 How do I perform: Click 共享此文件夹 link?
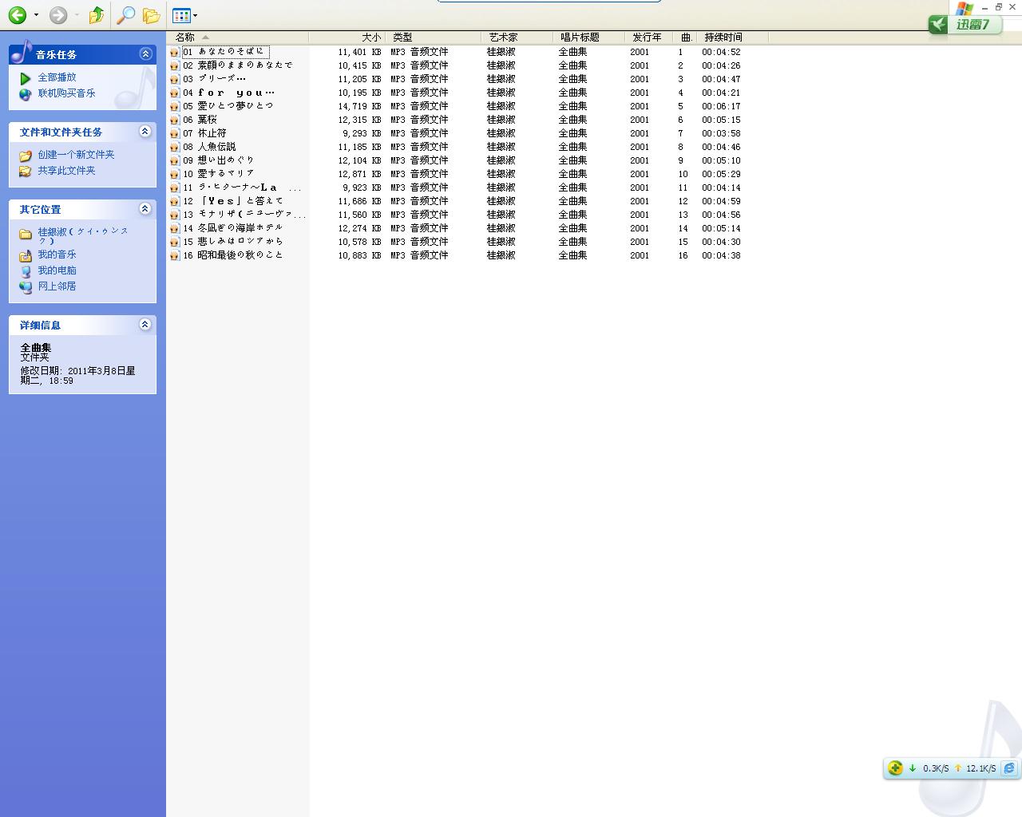coord(66,171)
